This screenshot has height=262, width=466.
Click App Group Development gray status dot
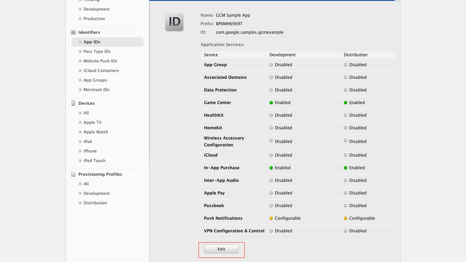[271, 65]
